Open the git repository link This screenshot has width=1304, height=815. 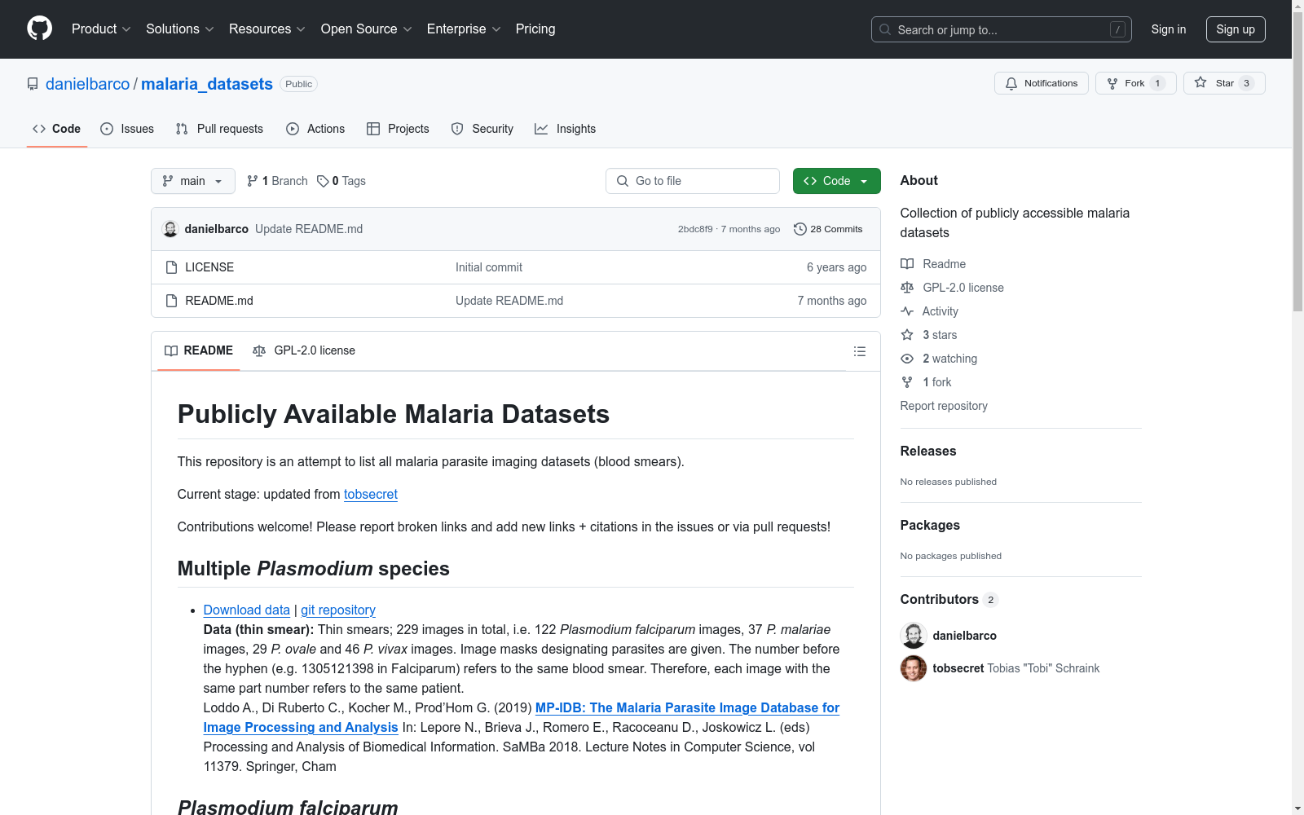[x=338, y=610]
